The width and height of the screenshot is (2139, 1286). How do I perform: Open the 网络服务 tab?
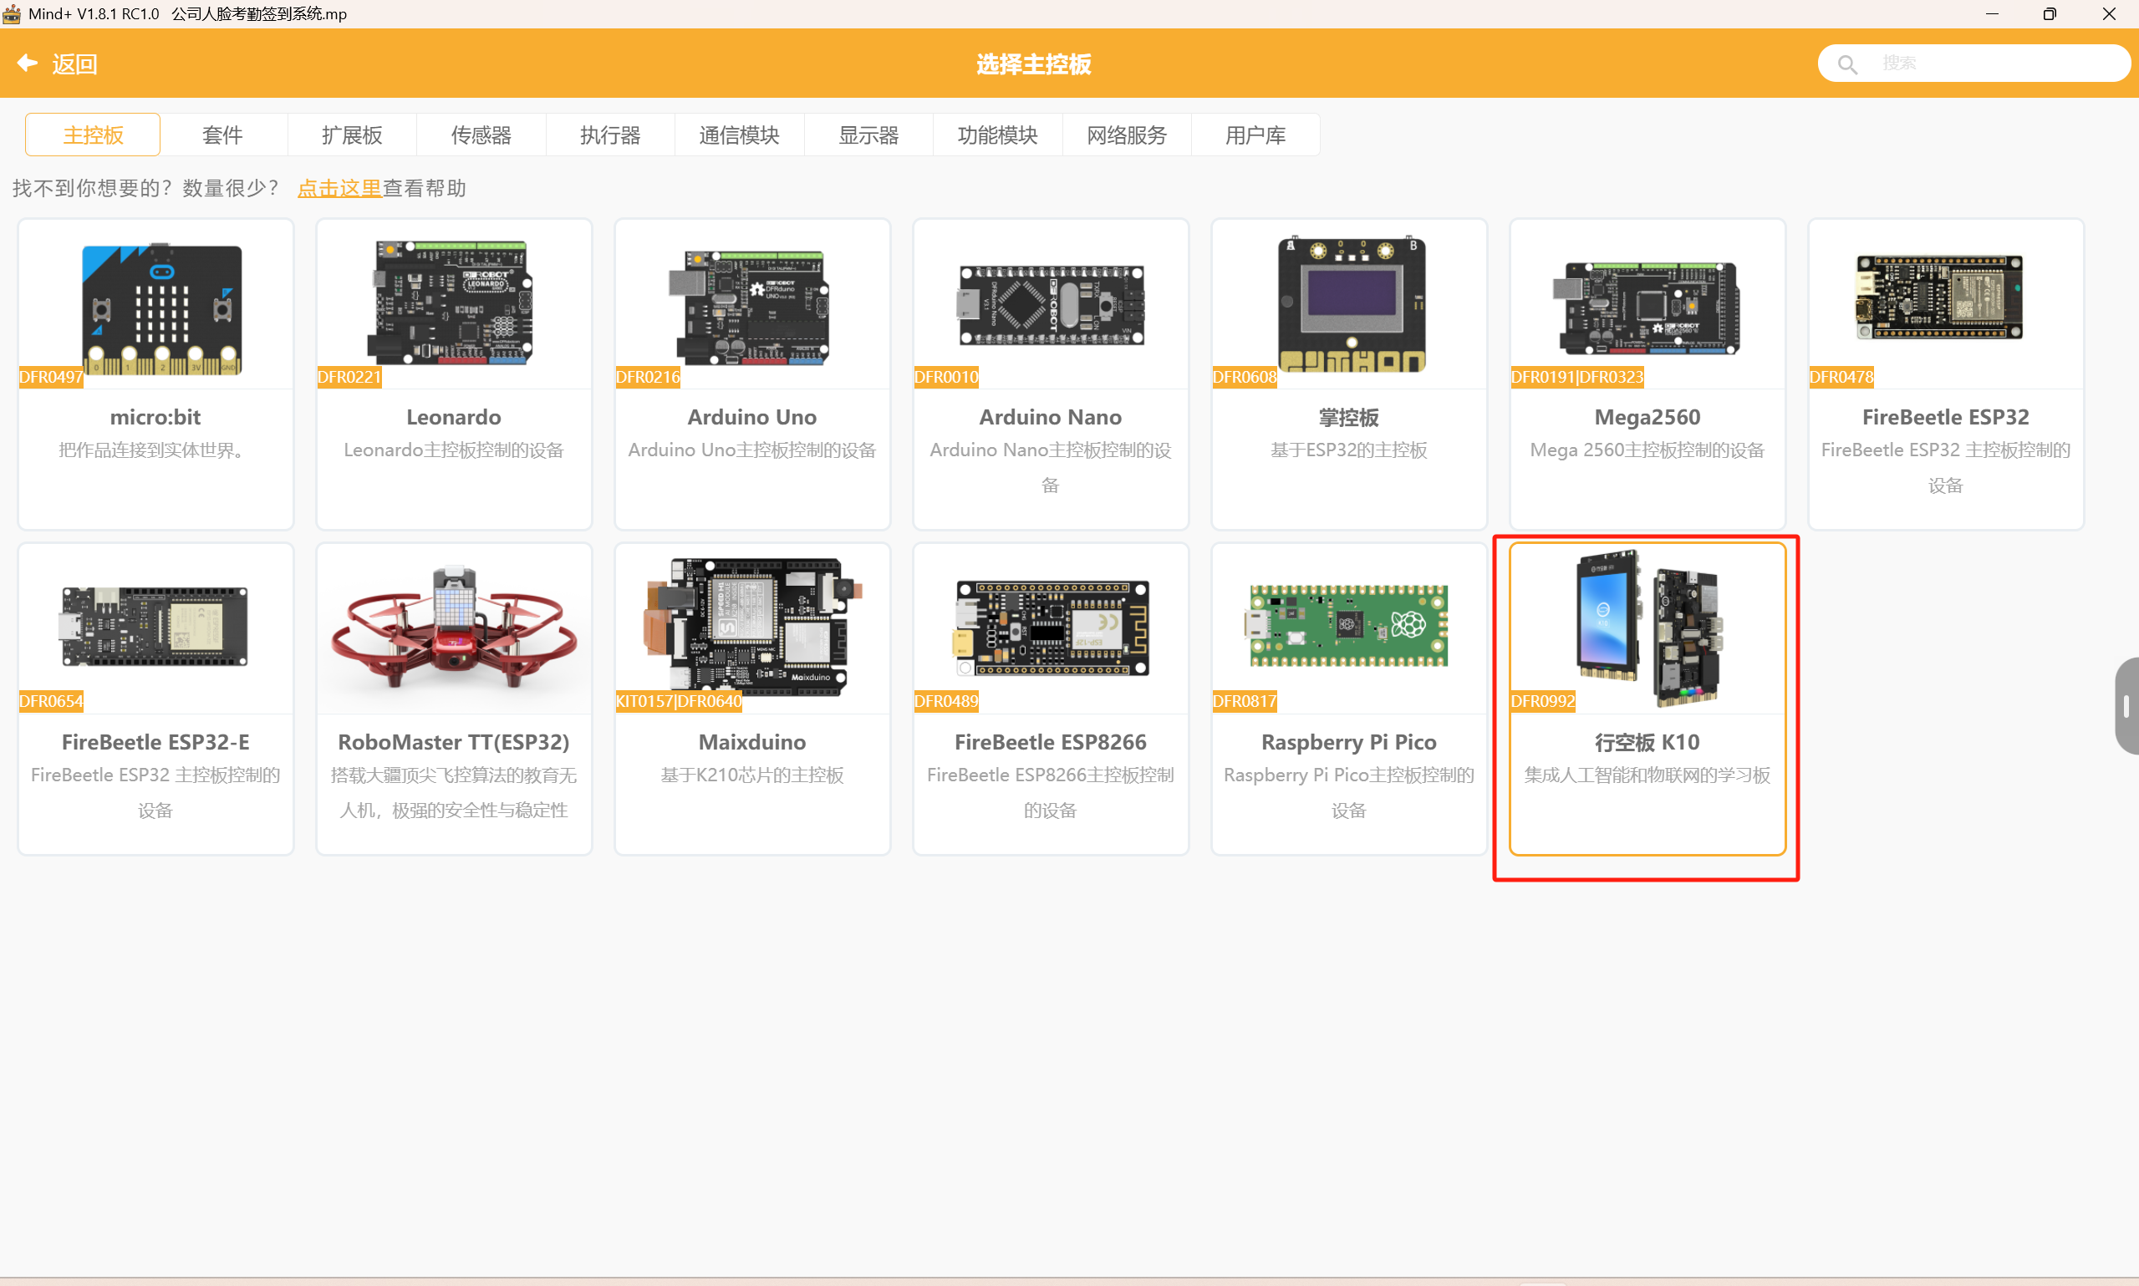(1127, 135)
